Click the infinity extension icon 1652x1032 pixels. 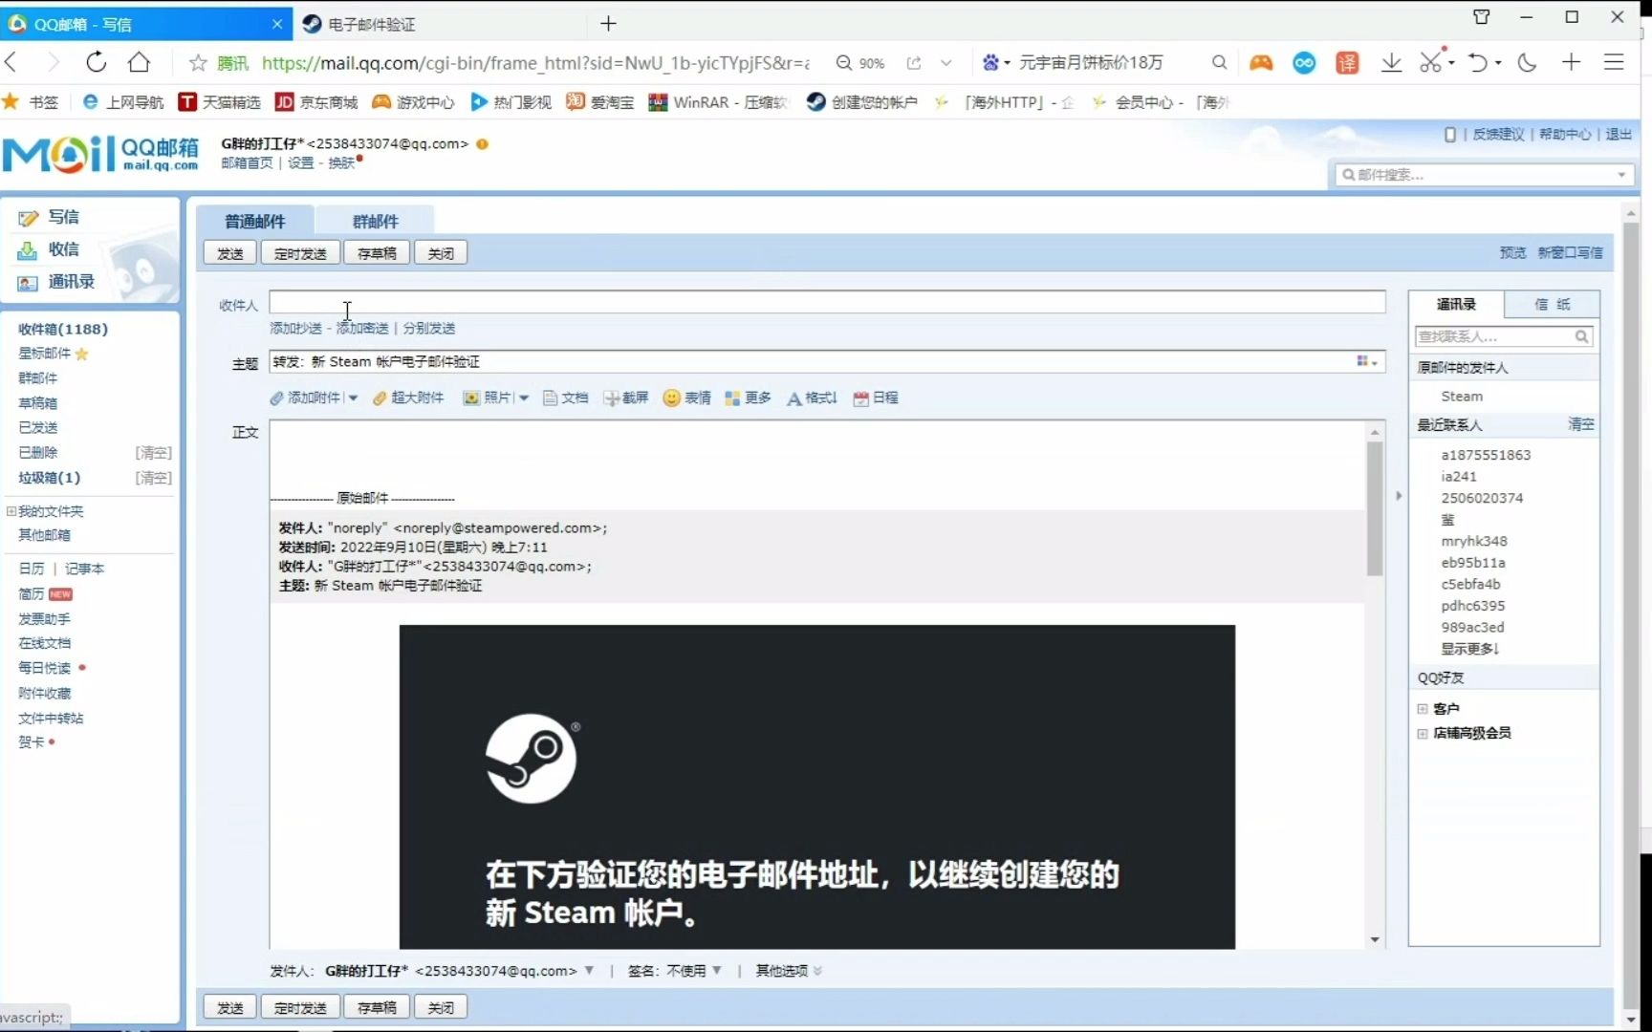pyautogui.click(x=1304, y=62)
